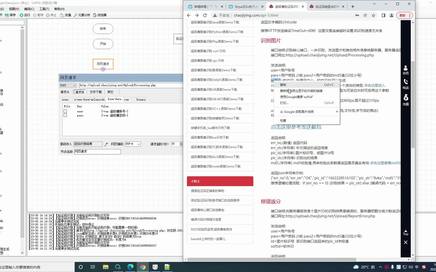Viewport: 436px width, 272px height.
Task: Open the Chrome profile avatar
Action: (x=391, y=15)
